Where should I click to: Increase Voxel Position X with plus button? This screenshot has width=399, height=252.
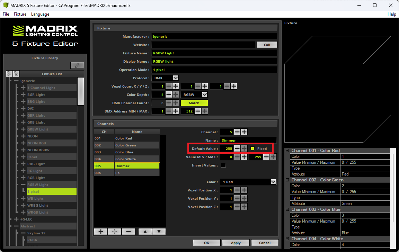pos(244,190)
